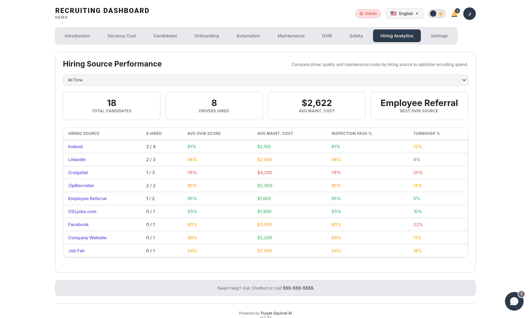Go to the Settings tab
Screen dimensions: 531x318
[x=439, y=36]
